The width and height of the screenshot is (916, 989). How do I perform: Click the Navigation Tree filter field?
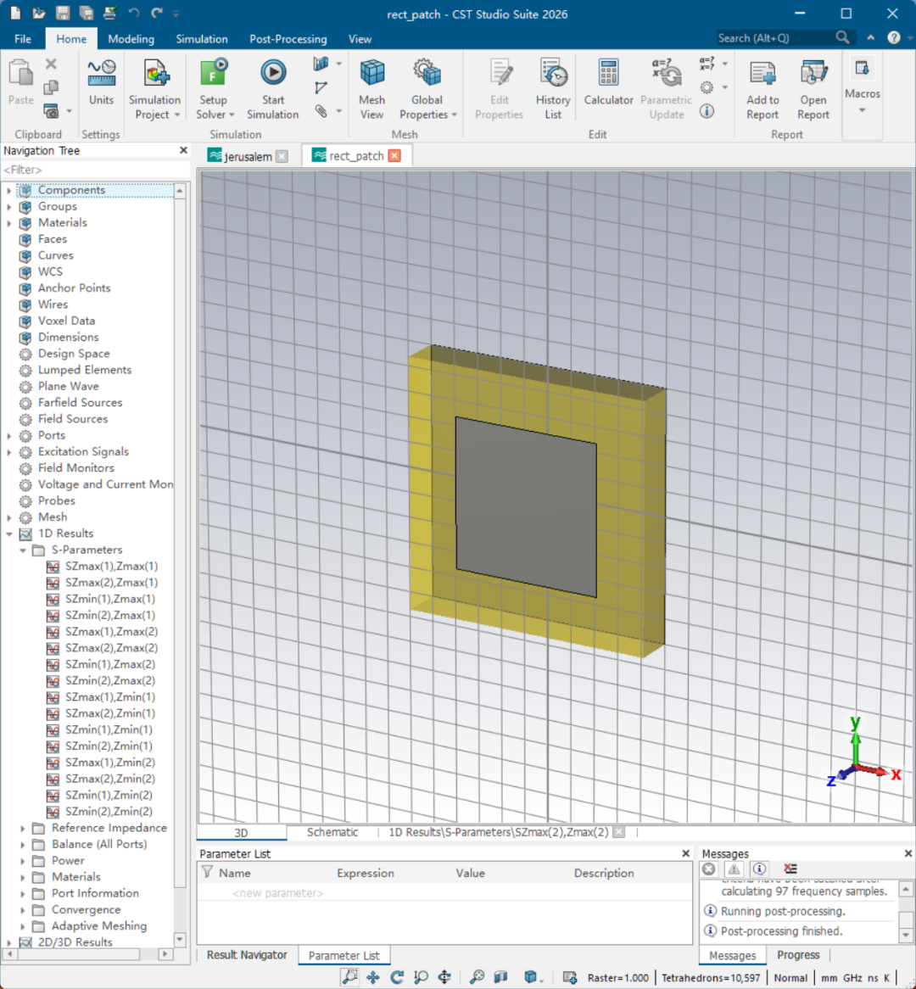point(95,170)
